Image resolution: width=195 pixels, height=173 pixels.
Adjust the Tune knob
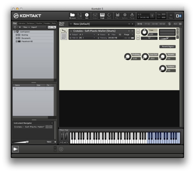pyautogui.click(x=144, y=32)
